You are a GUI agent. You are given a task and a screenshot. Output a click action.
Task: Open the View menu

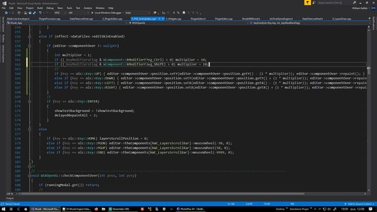19,8
